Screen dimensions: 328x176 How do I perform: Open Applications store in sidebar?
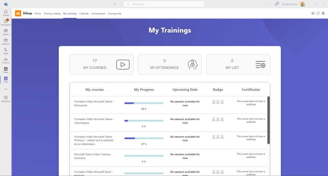point(6,99)
